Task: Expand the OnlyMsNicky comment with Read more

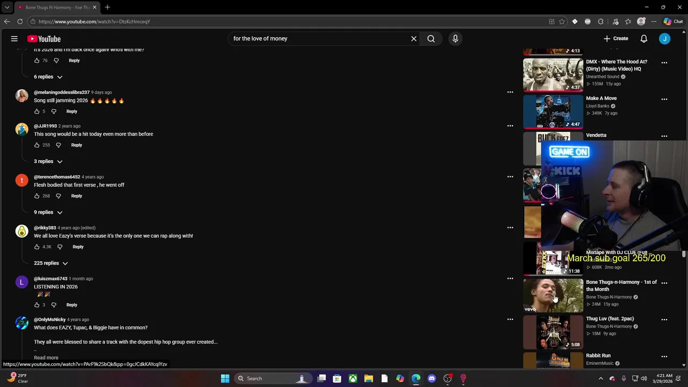Action: [46, 357]
